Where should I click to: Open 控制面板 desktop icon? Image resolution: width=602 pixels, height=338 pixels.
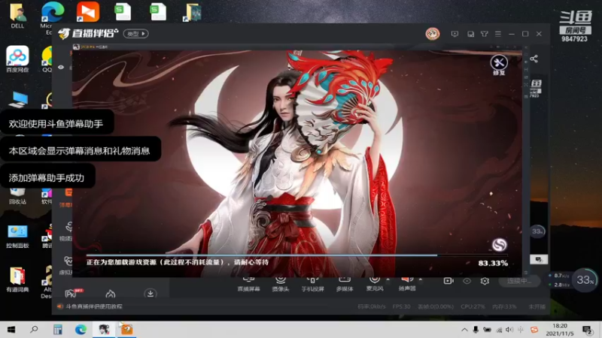click(17, 237)
